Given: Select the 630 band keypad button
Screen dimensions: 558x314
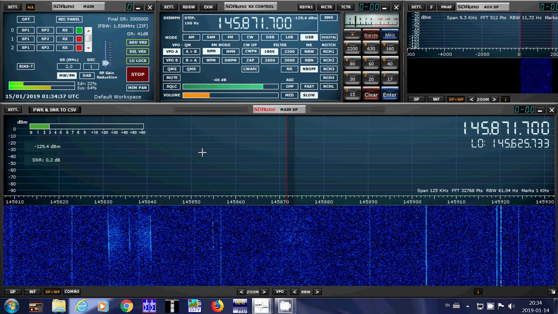Looking at the screenshot, I should point(371,48).
